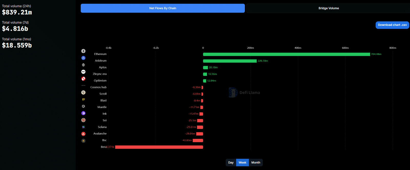Select the Week time period
This screenshot has height=170, width=410.
pyautogui.click(x=242, y=163)
